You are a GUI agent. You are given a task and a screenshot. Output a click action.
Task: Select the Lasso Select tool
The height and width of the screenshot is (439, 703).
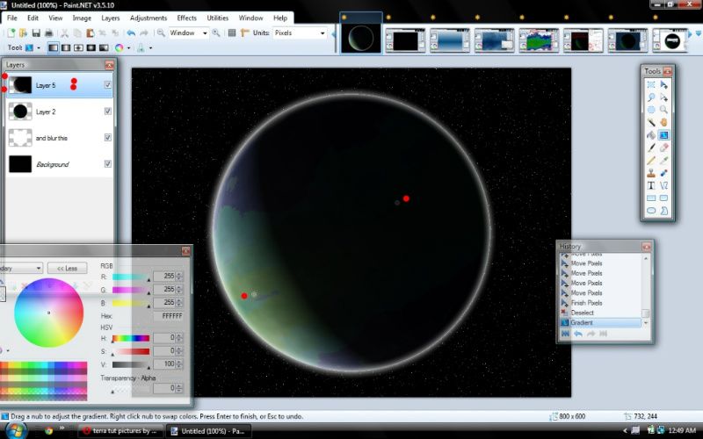(x=651, y=97)
